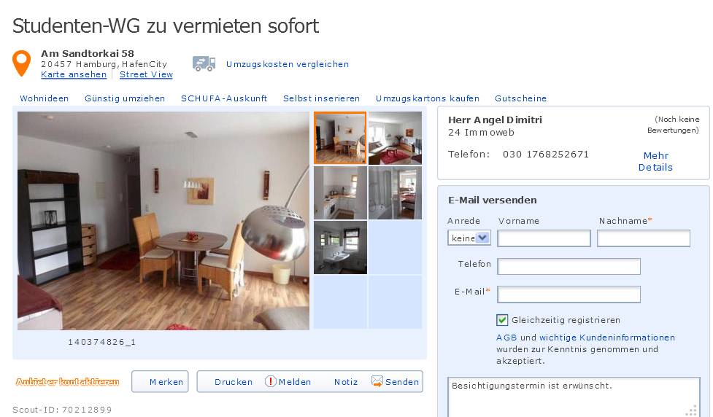Image resolution: width=713 pixels, height=417 pixels.
Task: Open the Street View link
Action: click(x=146, y=74)
